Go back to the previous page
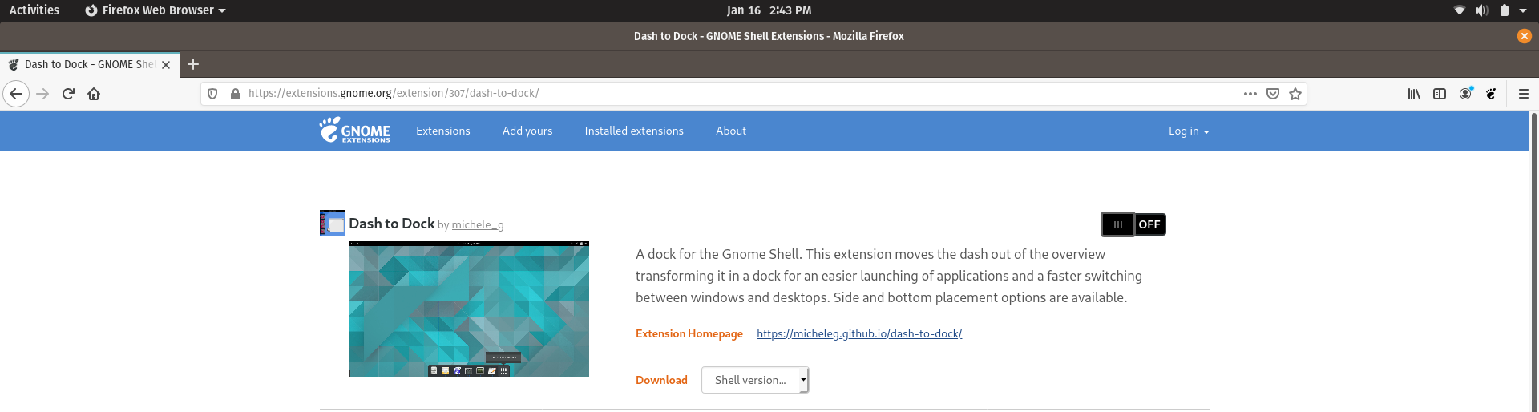The width and height of the screenshot is (1539, 412). click(16, 94)
